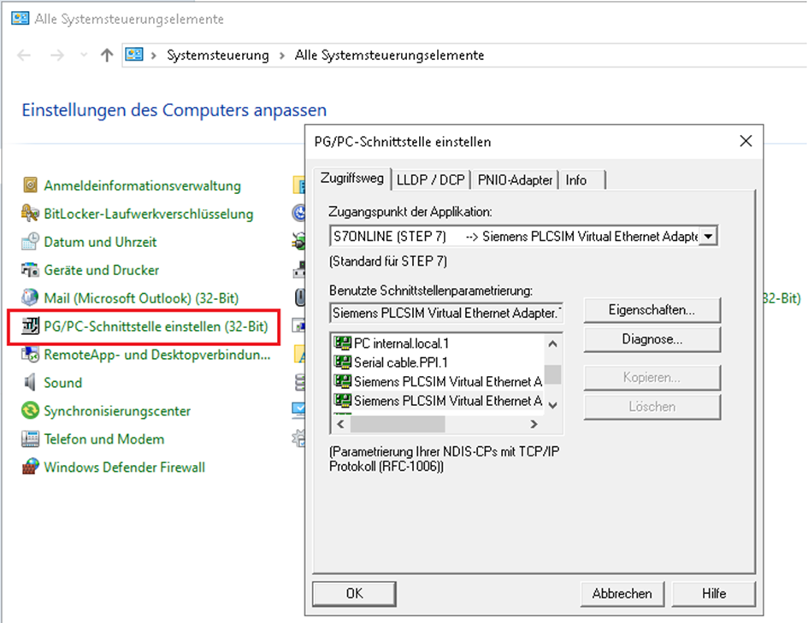Click Systemsteuerung in the address breadcrumb
The width and height of the screenshot is (808, 623).
click(217, 55)
